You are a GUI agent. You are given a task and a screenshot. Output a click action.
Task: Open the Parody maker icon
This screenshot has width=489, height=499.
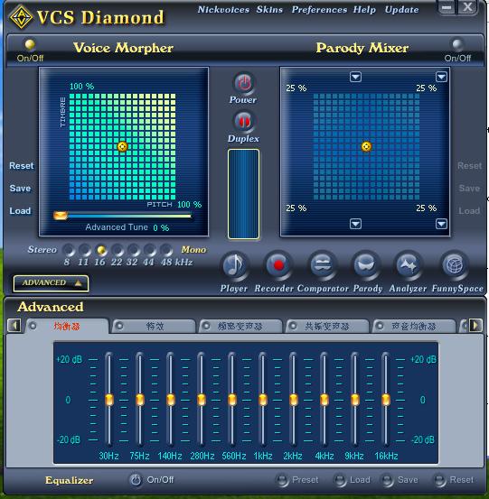tap(366, 264)
